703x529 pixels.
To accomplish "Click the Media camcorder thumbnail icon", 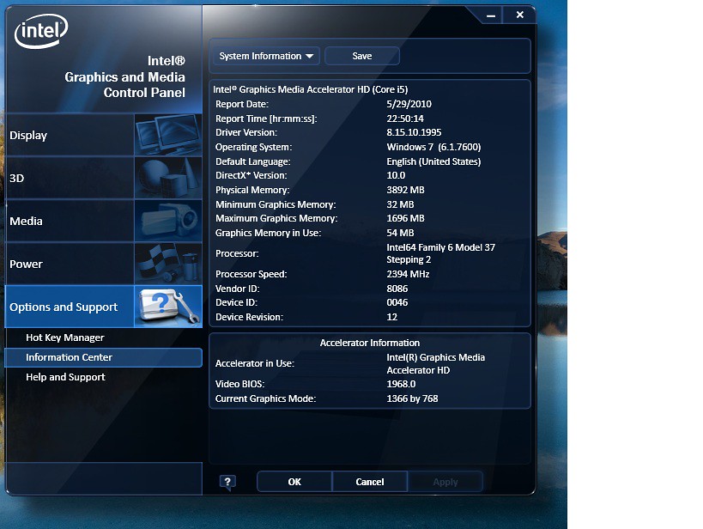I will pyautogui.click(x=168, y=221).
